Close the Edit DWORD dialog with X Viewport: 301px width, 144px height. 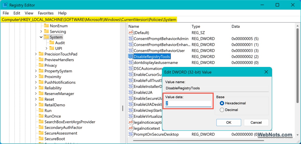pyautogui.click(x=266, y=72)
